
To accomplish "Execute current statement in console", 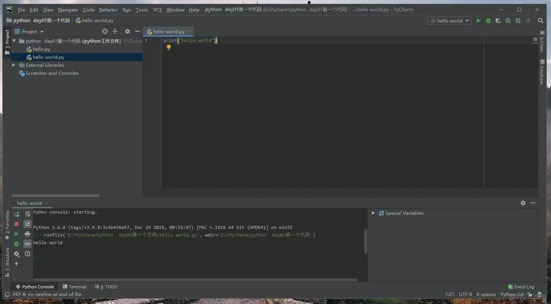I will click(16, 234).
